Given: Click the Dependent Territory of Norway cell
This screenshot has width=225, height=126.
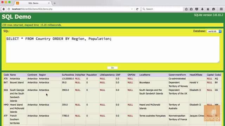Looking at the screenshot, I should coord(178,84).
